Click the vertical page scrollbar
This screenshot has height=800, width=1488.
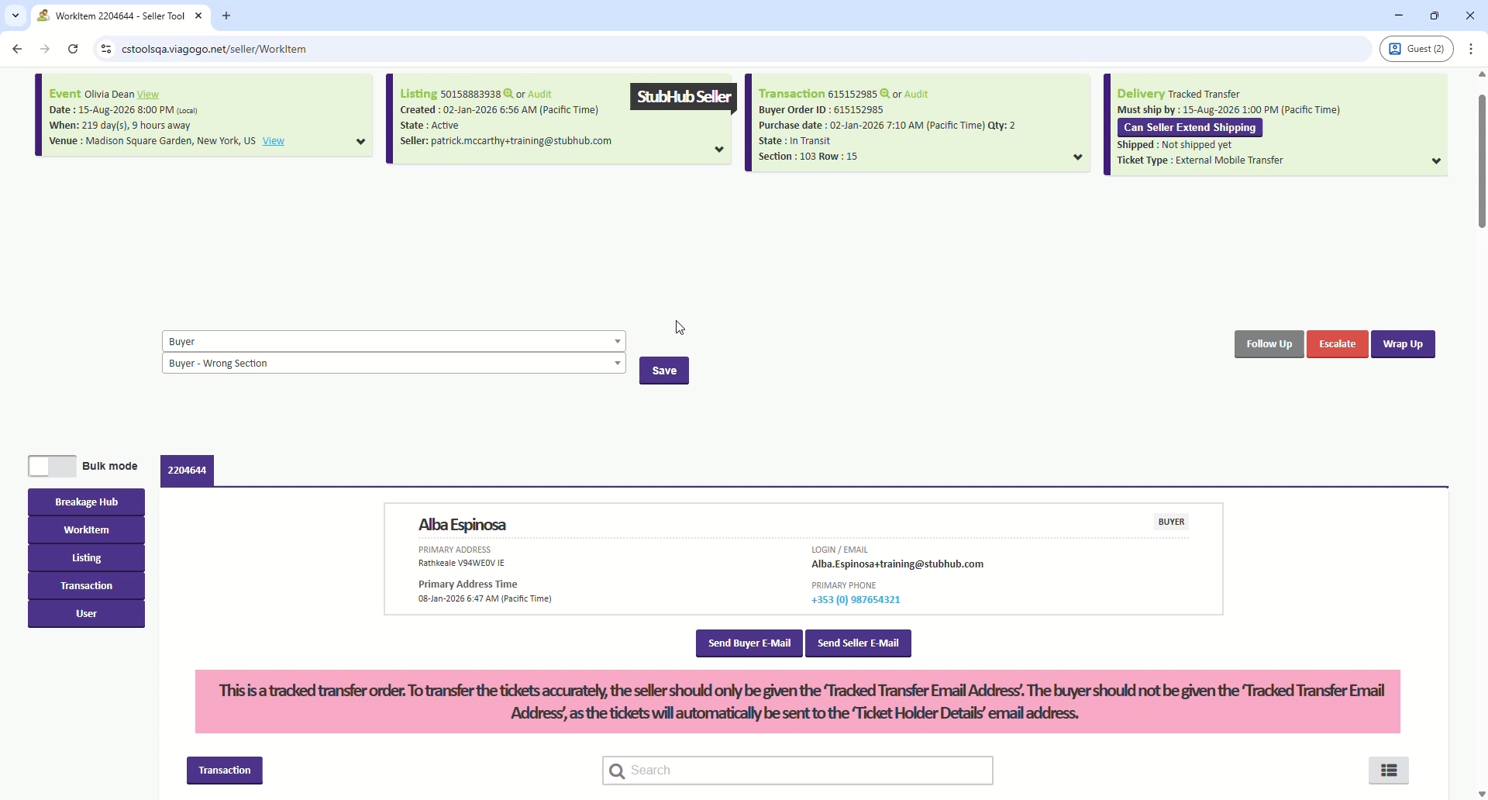point(1481,161)
